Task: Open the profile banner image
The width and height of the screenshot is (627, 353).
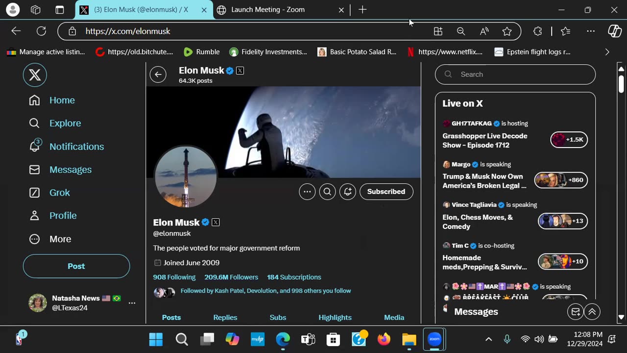Action: pyautogui.click(x=284, y=132)
